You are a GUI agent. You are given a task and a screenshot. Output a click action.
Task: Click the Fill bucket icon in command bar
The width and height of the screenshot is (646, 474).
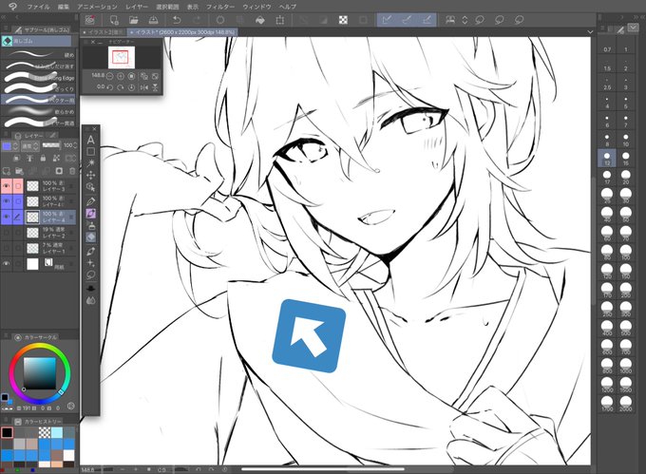260,20
